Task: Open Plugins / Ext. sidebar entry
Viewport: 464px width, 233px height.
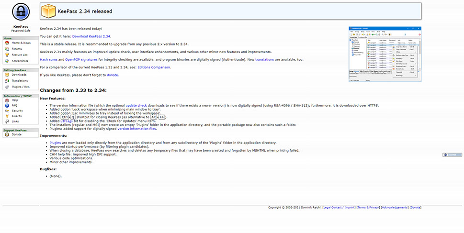Action: [21, 87]
